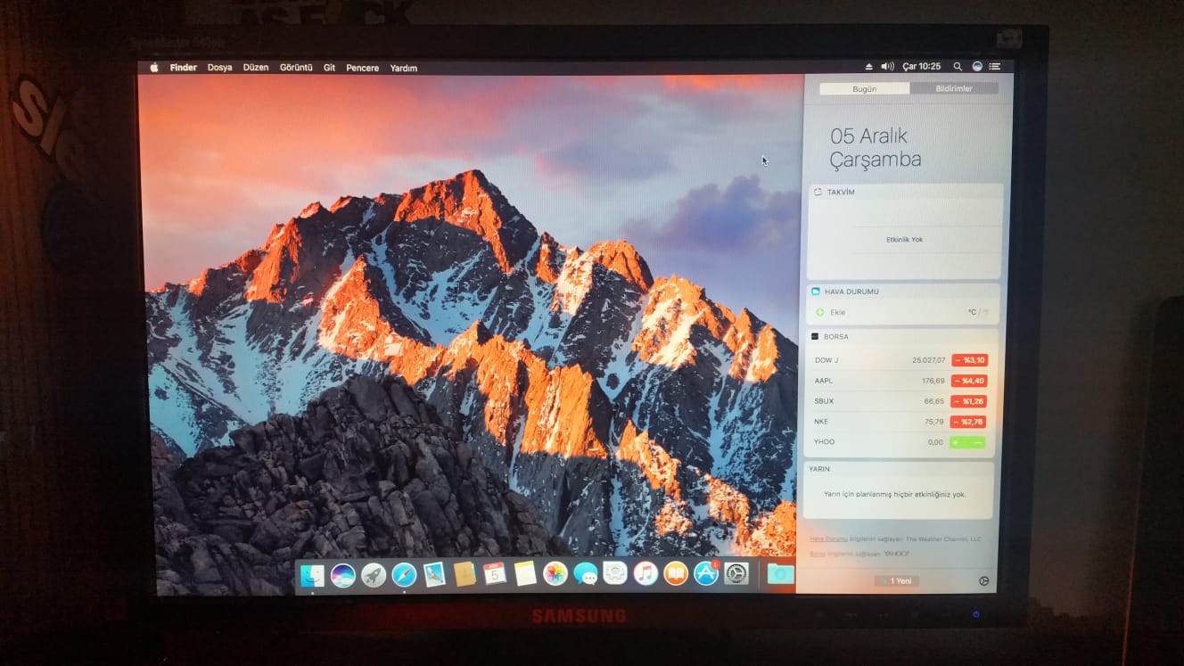Open Contacts book icon in Dock
This screenshot has height=666, width=1184.
(x=465, y=574)
